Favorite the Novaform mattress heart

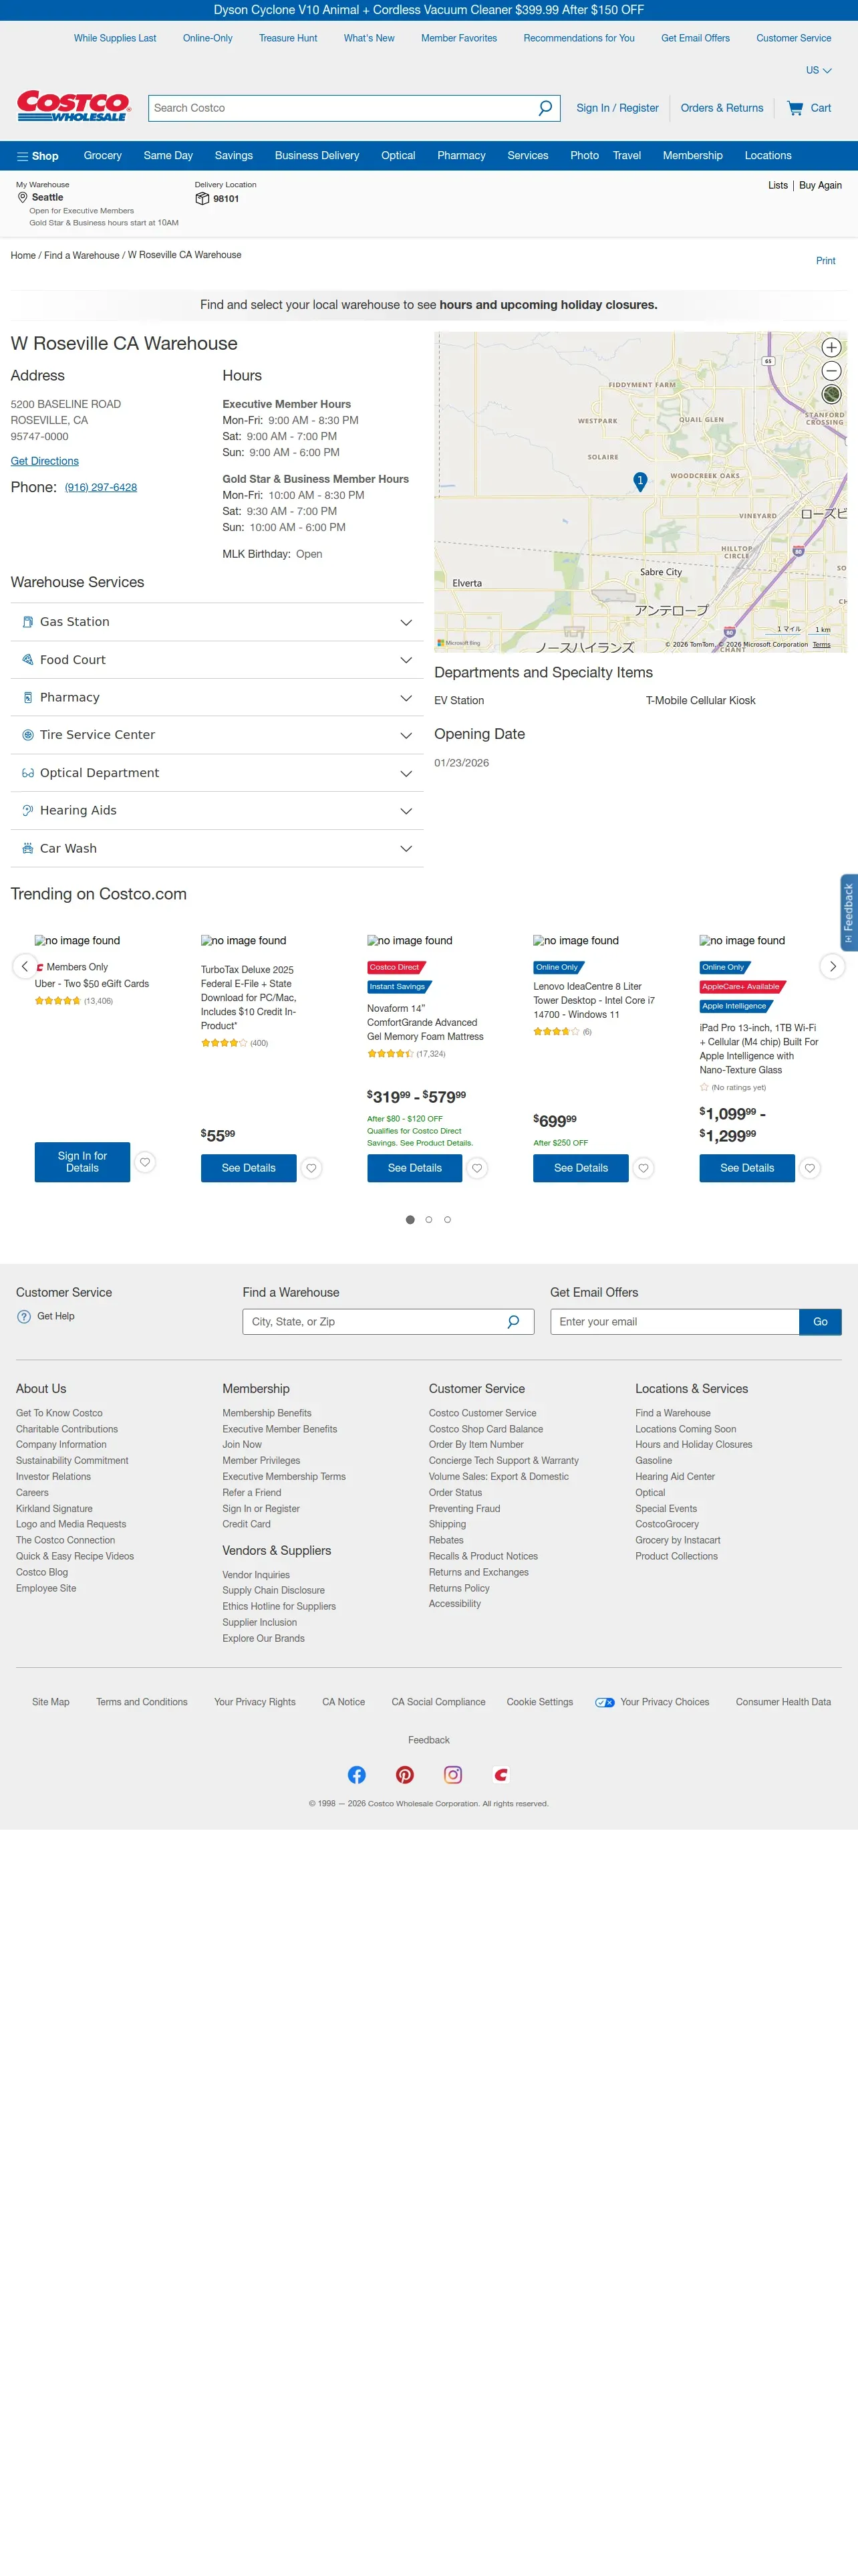477,1168
